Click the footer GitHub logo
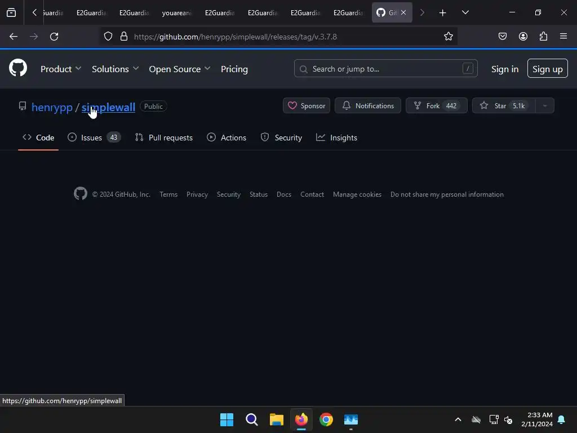The height and width of the screenshot is (433, 577). [81, 194]
